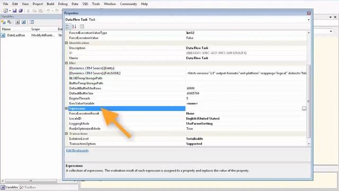Click the Choose Variable Columns icon
339x191 pixels.
32,22
